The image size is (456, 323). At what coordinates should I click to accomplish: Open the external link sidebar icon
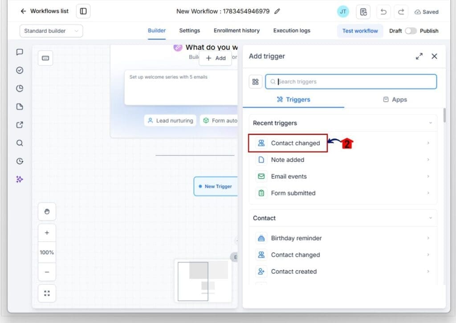coord(20,125)
